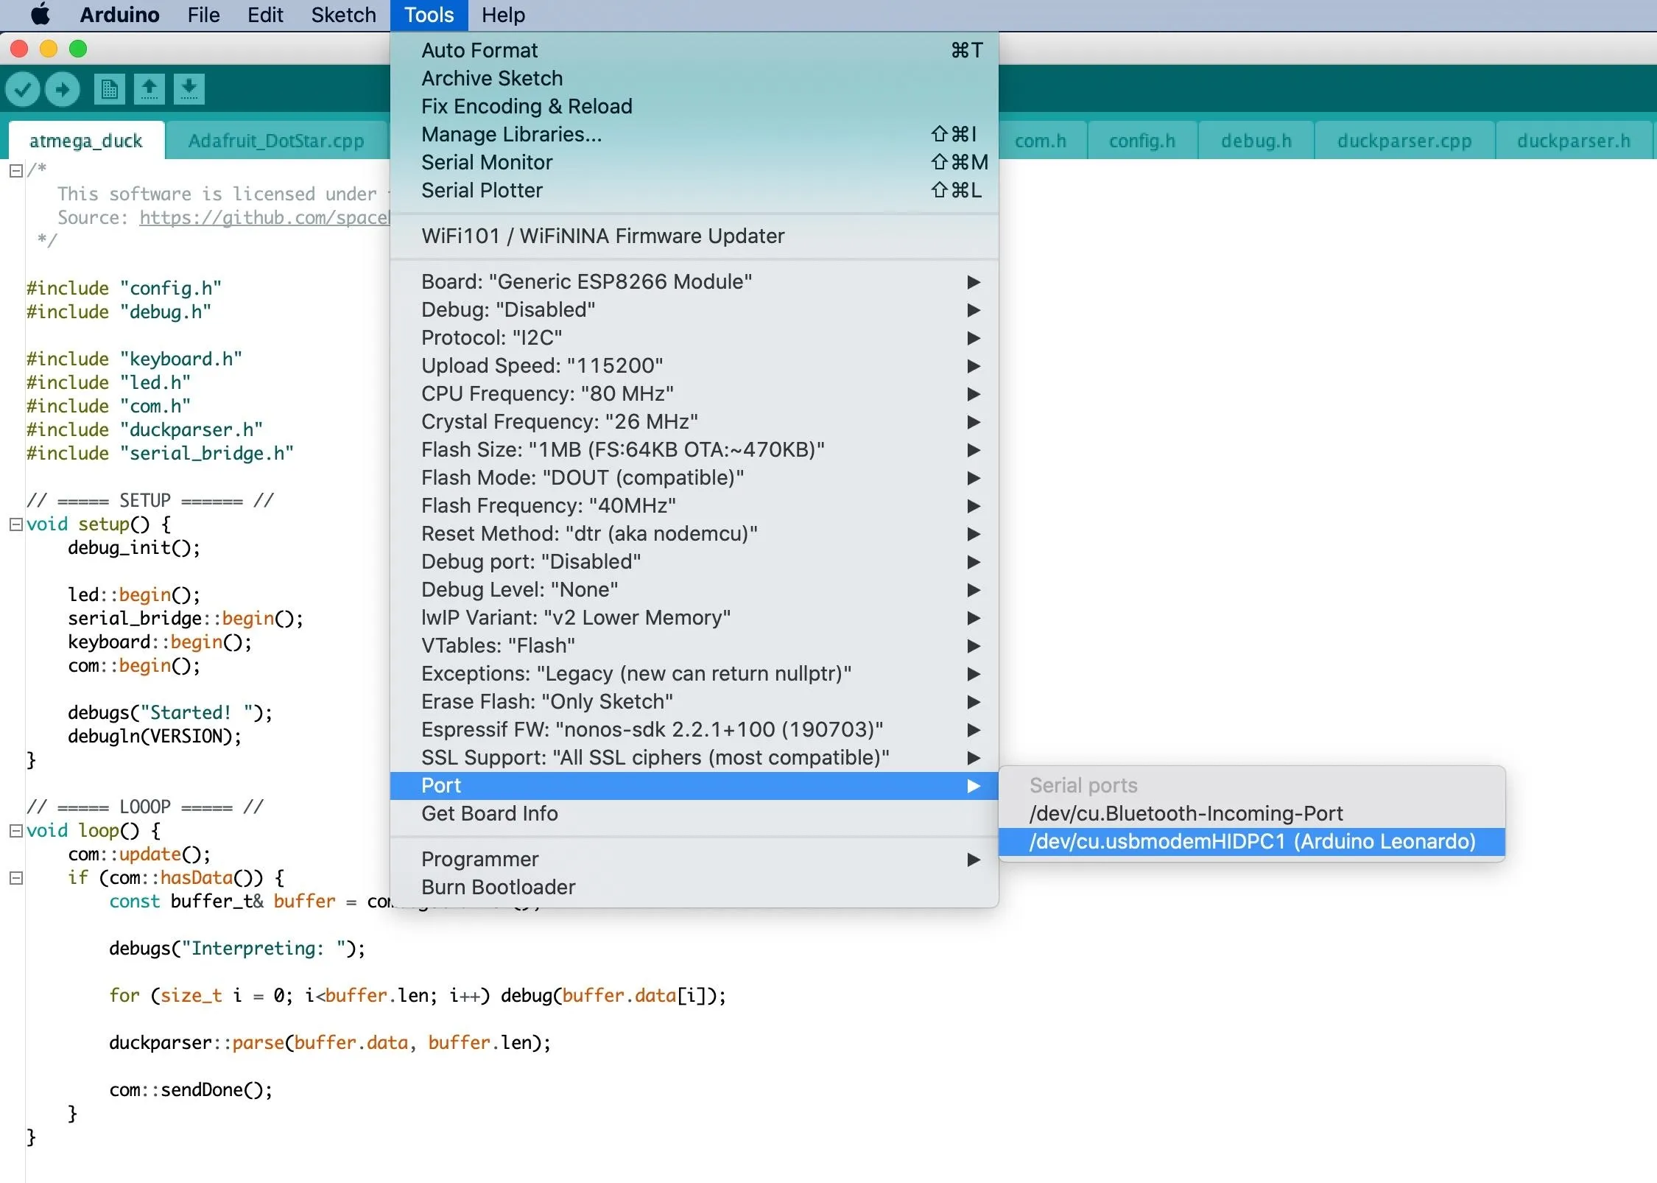Image resolution: width=1657 pixels, height=1183 pixels.
Task: Open the Serial Plotter
Action: pyautogui.click(x=694, y=191)
